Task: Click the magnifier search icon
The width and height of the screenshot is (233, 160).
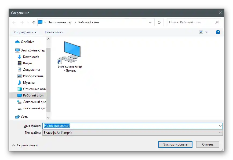Action: [x=217, y=22]
